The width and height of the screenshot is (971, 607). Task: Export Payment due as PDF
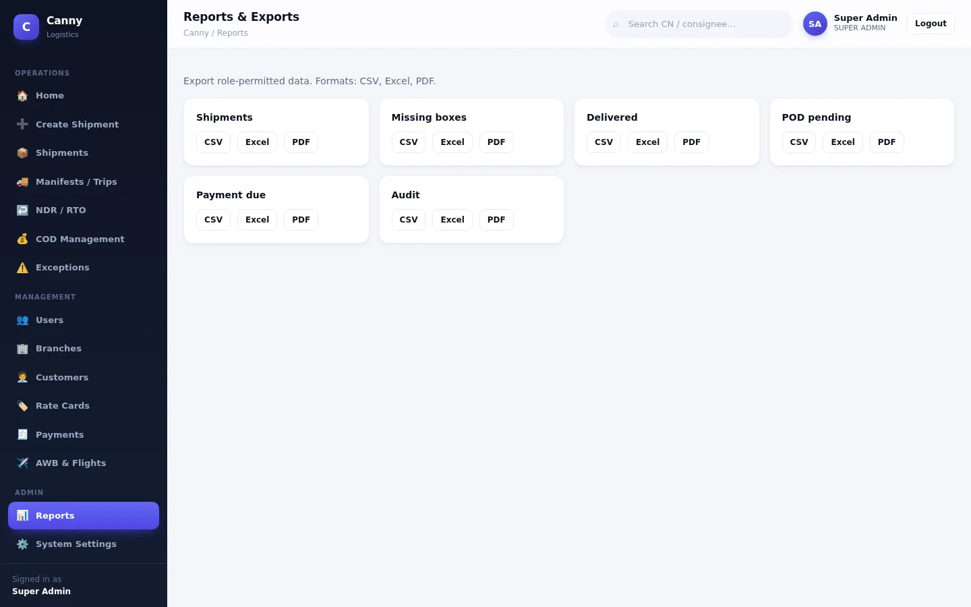point(301,220)
